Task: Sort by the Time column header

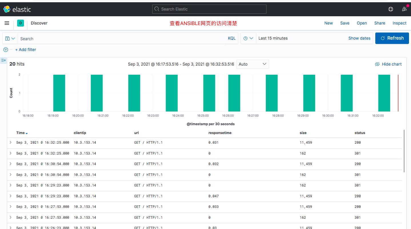Action: click(22, 133)
